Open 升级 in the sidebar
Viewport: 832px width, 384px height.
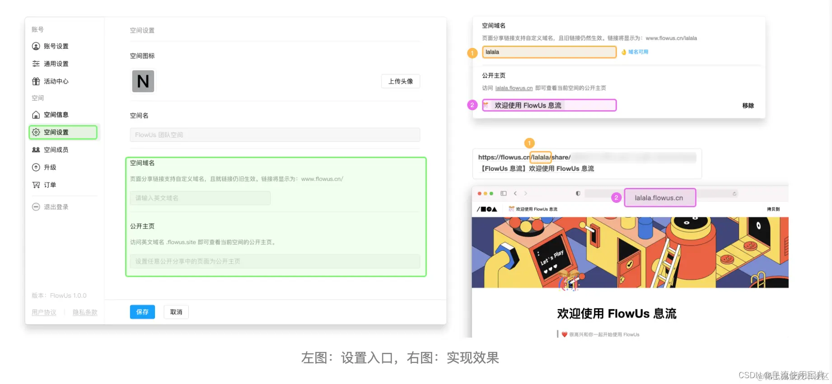tap(50, 167)
